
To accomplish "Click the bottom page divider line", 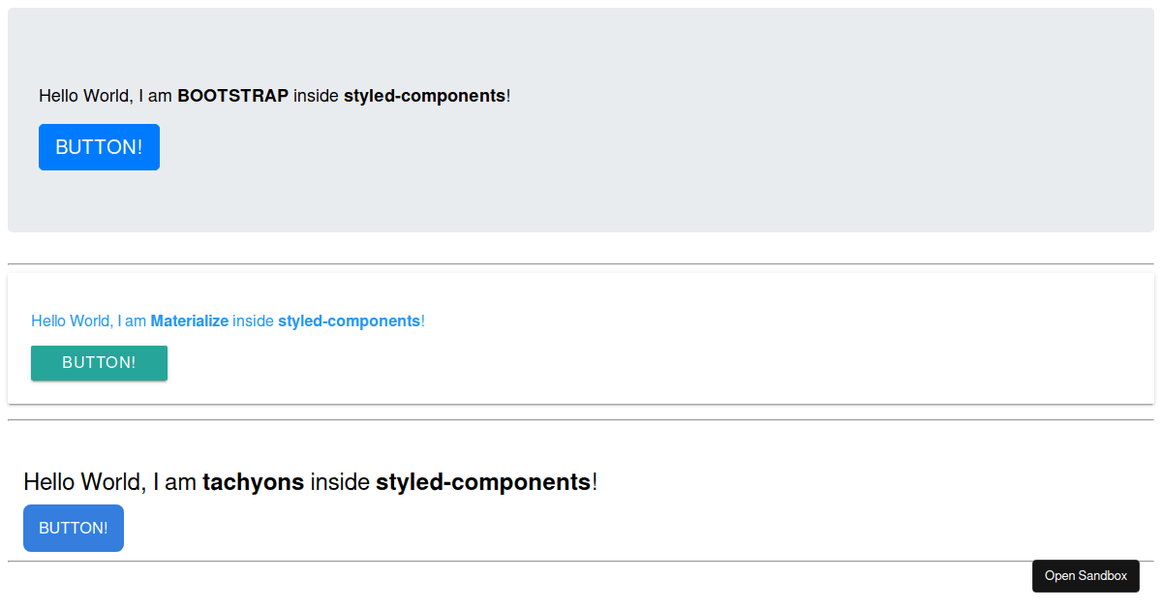I will [x=484, y=562].
